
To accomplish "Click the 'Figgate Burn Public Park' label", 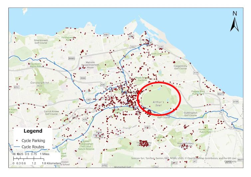I will (x=198, y=93).
